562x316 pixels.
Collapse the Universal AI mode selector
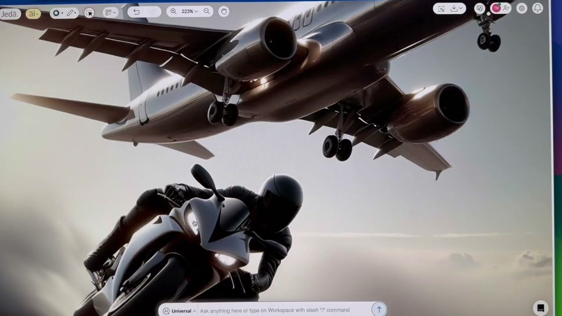pos(195,310)
